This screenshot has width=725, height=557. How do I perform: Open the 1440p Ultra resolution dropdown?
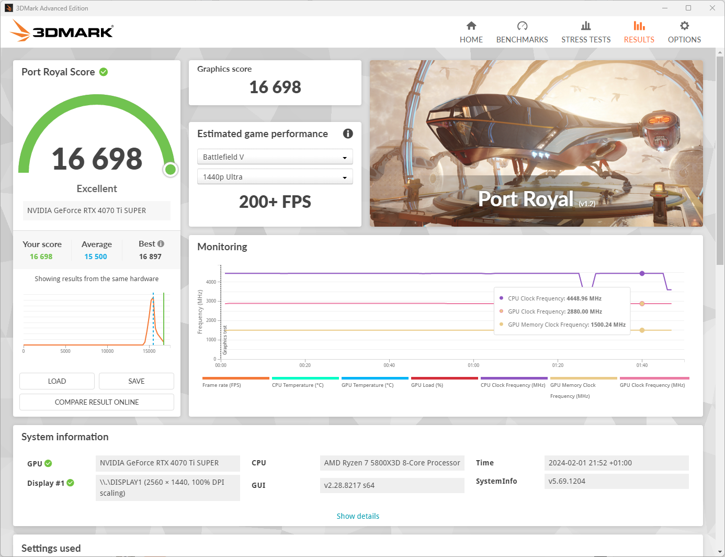click(275, 177)
